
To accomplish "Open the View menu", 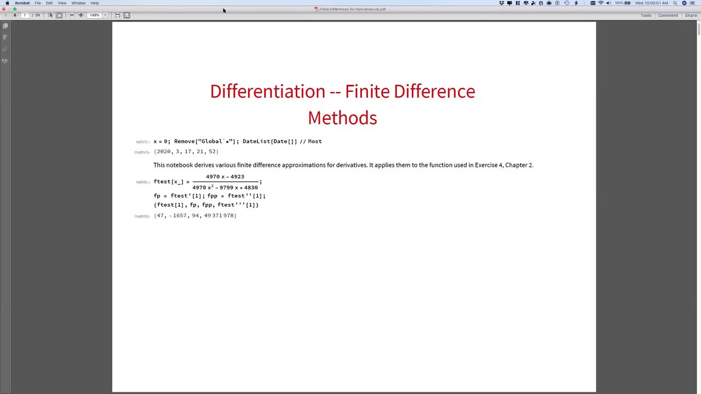I will click(x=63, y=3).
